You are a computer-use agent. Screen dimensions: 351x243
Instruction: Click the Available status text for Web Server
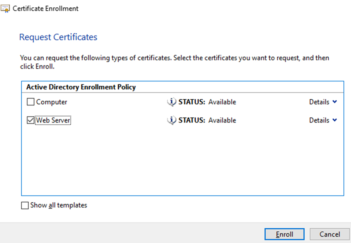[x=222, y=121]
